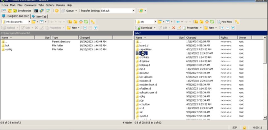Rename selected remote file icon
Viewport: 268px width, 130px height.
pos(179,28)
